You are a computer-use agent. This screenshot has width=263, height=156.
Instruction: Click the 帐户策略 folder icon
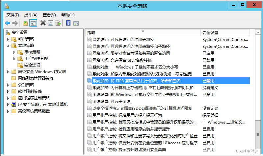[x=14, y=39]
